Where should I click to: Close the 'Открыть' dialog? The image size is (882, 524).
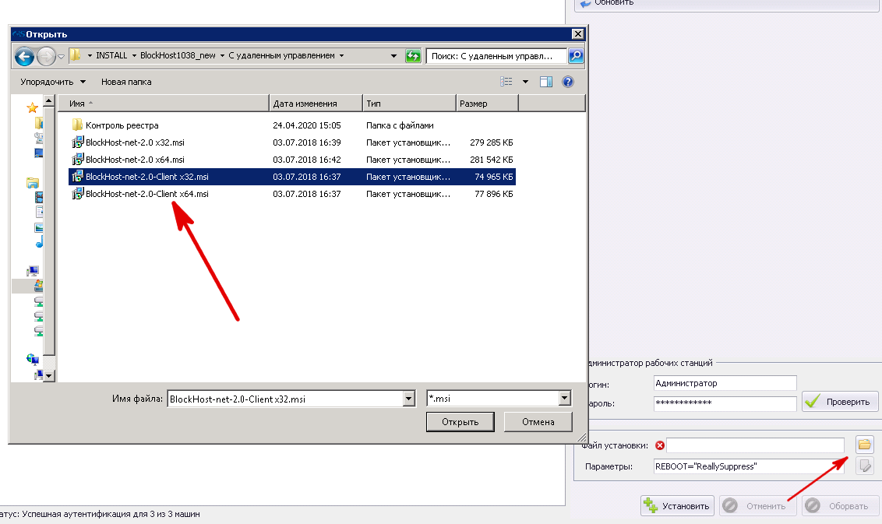577,34
